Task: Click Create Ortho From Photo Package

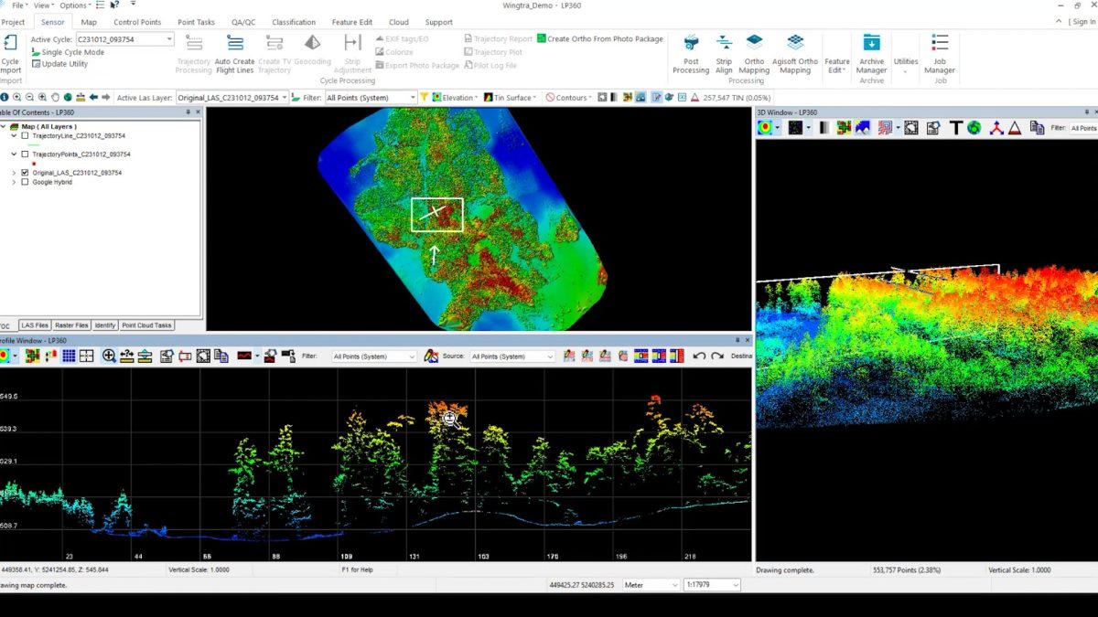Action: click(x=600, y=39)
